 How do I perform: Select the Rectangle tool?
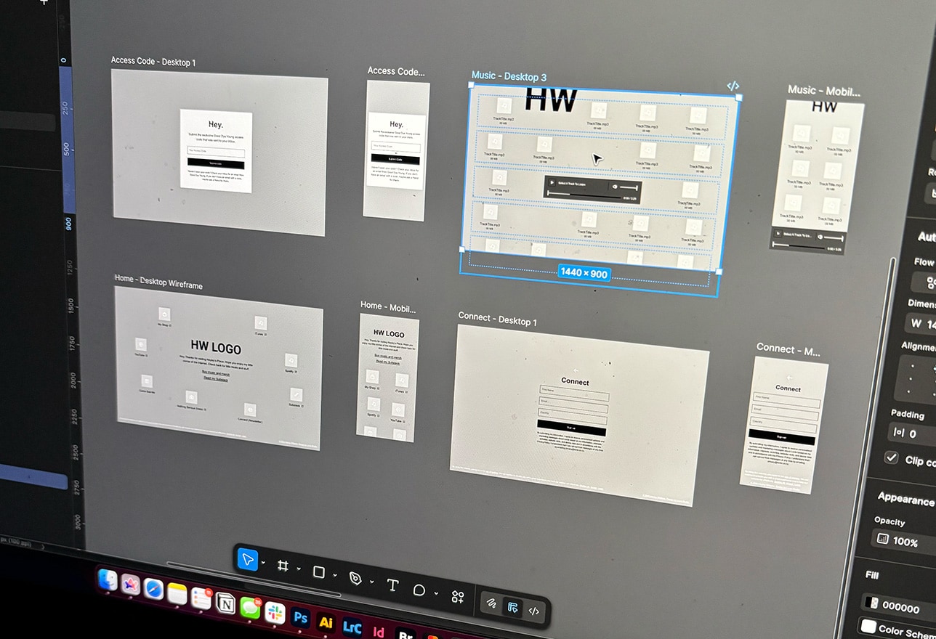coord(318,572)
